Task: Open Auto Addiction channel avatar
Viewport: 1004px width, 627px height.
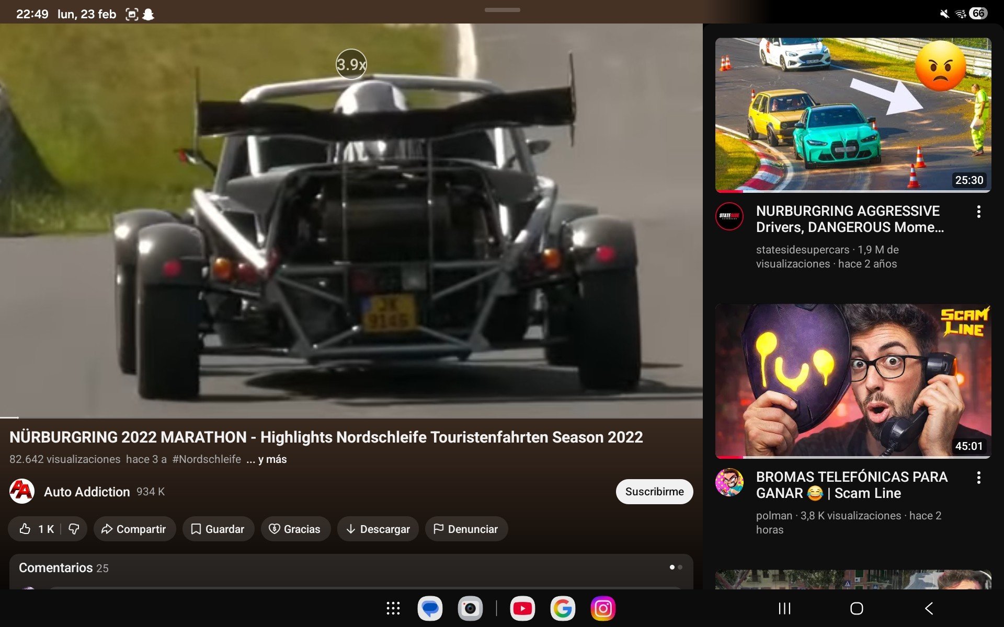Action: click(22, 491)
